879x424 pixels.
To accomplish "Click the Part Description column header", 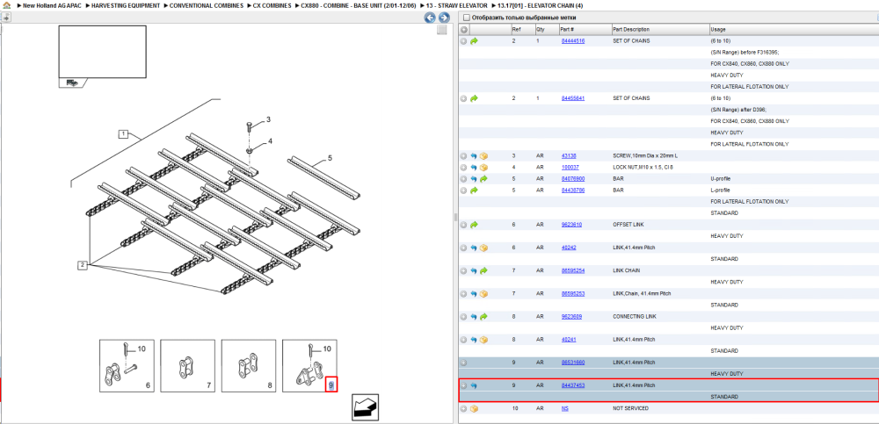I will click(660, 29).
